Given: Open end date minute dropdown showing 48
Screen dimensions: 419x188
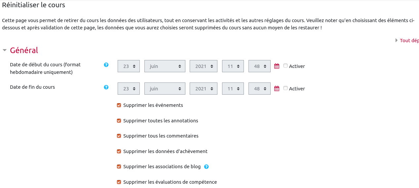Looking at the screenshot, I should tap(259, 88).
